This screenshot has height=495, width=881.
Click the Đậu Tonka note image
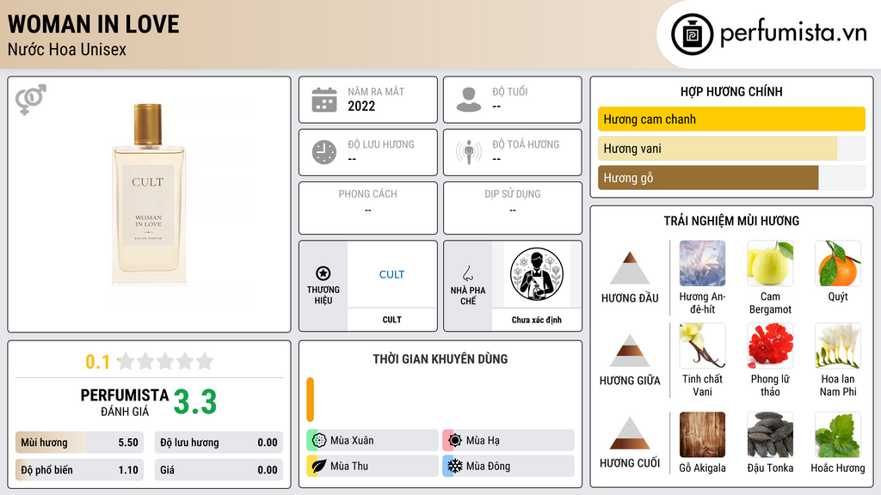point(770,435)
